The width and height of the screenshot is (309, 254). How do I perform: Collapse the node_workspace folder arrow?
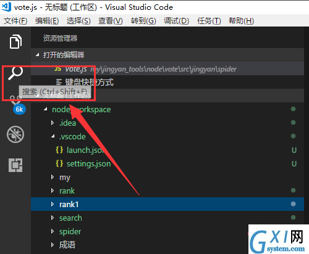pos(46,109)
